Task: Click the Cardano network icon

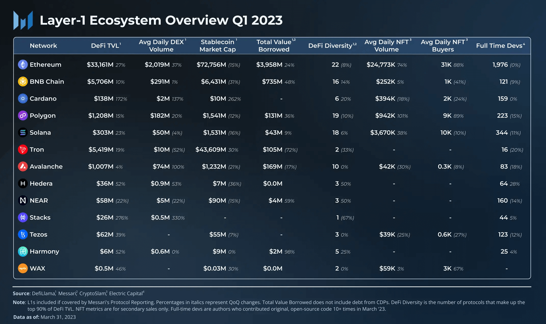Action: pos(23,98)
